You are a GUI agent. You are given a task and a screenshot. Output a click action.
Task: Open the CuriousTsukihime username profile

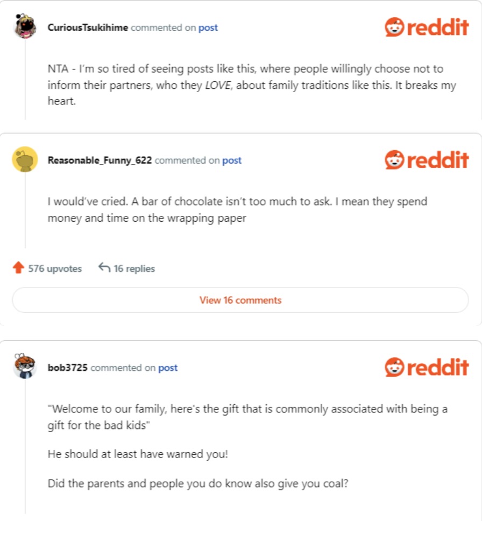click(88, 27)
